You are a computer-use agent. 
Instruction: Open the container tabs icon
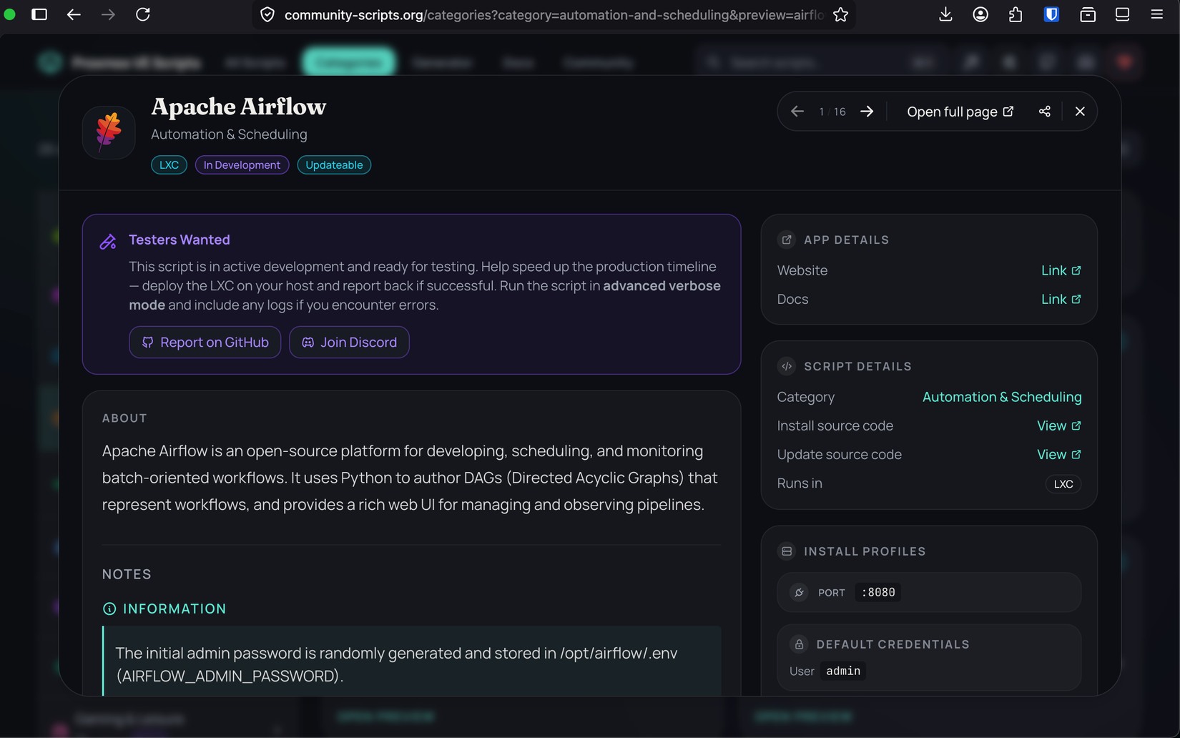1088,14
